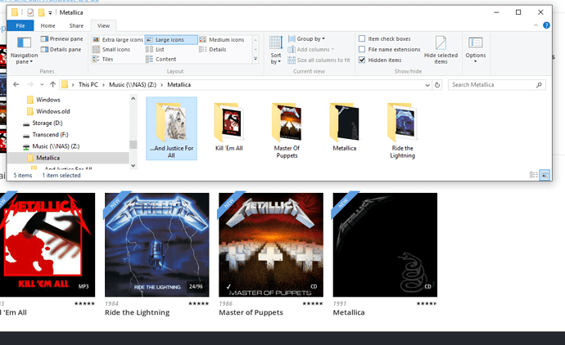Viewport: 565px width, 345px height.
Task: Switch to the Home ribbon tab
Action: [48, 25]
